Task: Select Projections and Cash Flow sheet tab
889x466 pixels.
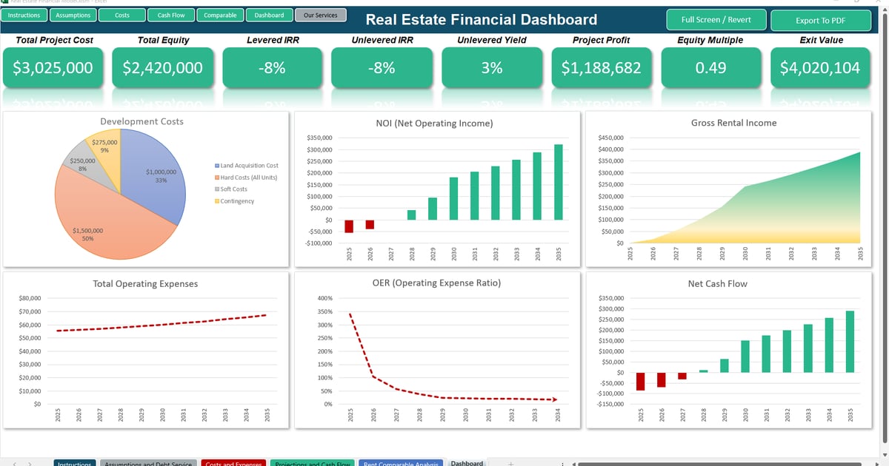Action: 312,463
